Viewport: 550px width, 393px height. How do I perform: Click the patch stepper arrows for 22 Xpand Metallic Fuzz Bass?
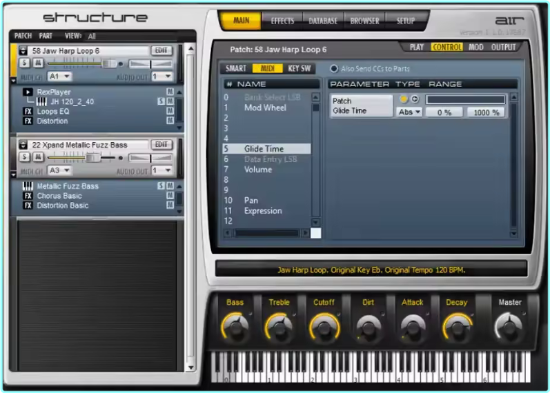pyautogui.click(x=23, y=145)
